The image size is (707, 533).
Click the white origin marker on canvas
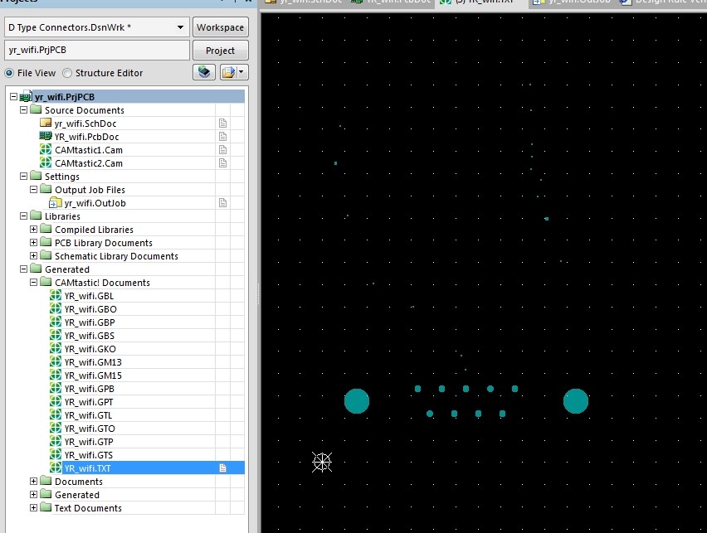[322, 463]
